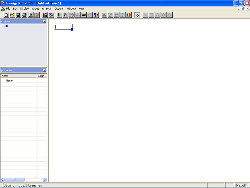Image resolution: width=250 pixels, height=188 pixels.
Task: Select the blue root node in explorer
Action: click(7, 26)
